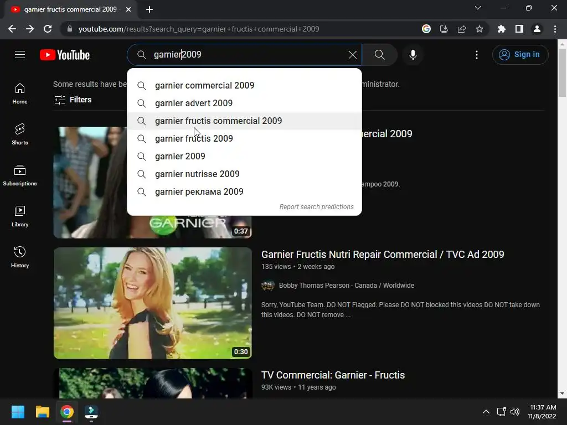Image resolution: width=567 pixels, height=425 pixels.
Task: Select suggestion garnier реклама 2009
Action: point(244,192)
